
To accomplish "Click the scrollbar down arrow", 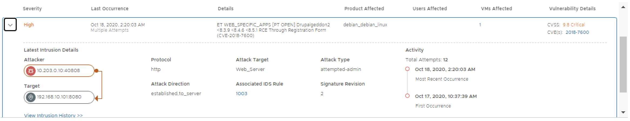I will [x=623, y=112].
